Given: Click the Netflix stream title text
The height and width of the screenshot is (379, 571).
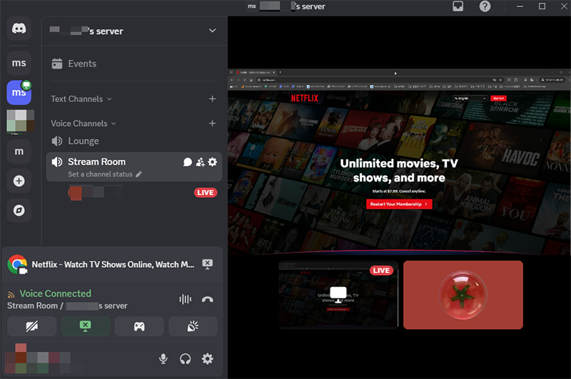Looking at the screenshot, I should coord(113,264).
